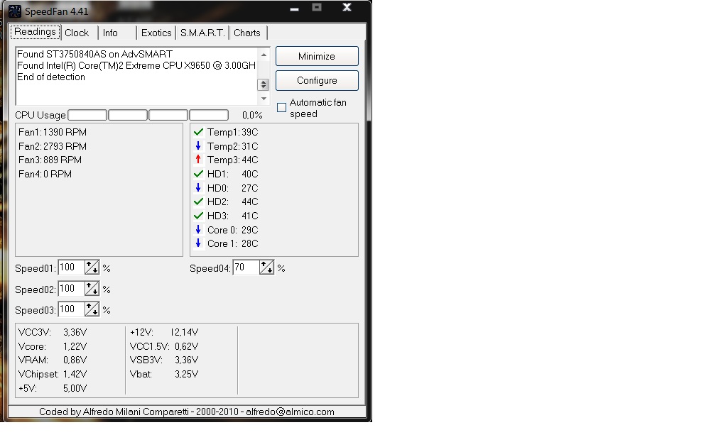This screenshot has height=447, width=716.
Task: Click the alfredo@almico.com credit text
Action: pyautogui.click(x=290, y=412)
